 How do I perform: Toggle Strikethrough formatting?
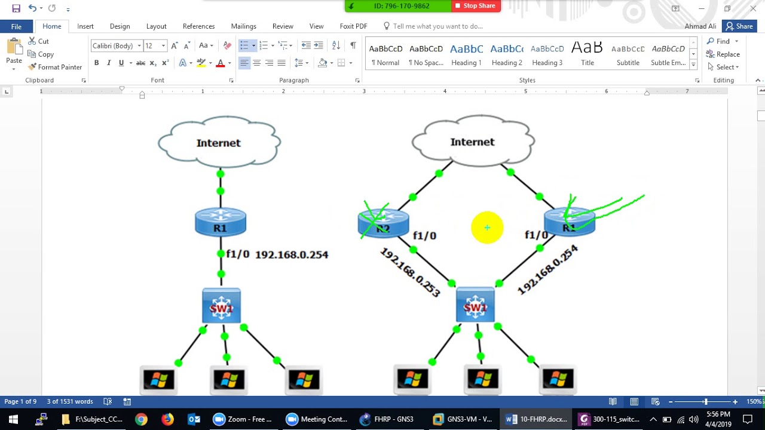(x=140, y=63)
